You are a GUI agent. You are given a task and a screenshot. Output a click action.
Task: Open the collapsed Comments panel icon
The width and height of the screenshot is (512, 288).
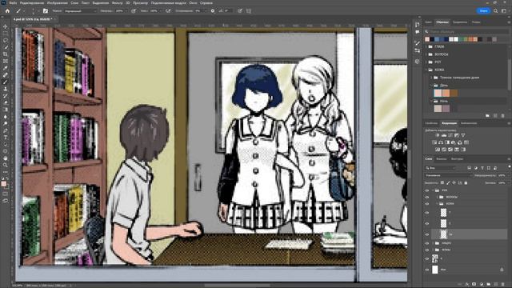418,32
